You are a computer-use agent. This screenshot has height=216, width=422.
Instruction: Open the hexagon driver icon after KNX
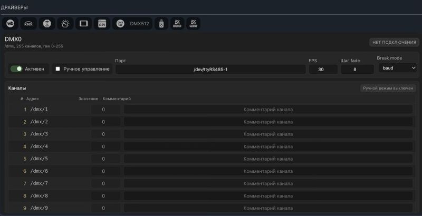click(x=47, y=24)
